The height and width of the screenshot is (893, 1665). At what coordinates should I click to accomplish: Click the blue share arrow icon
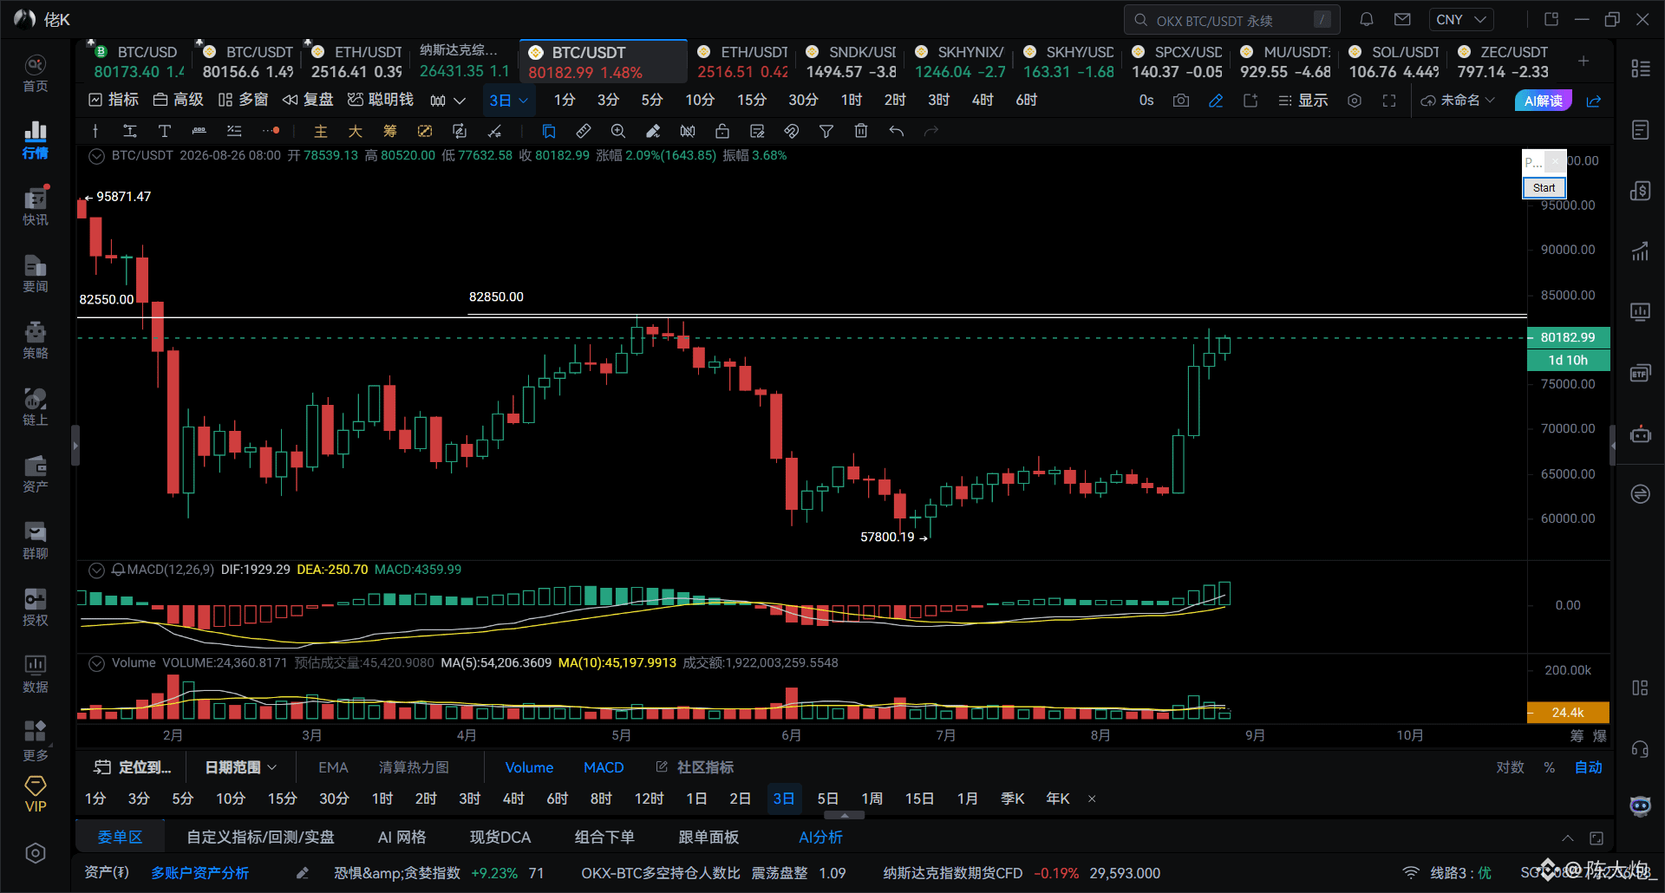(x=1594, y=101)
